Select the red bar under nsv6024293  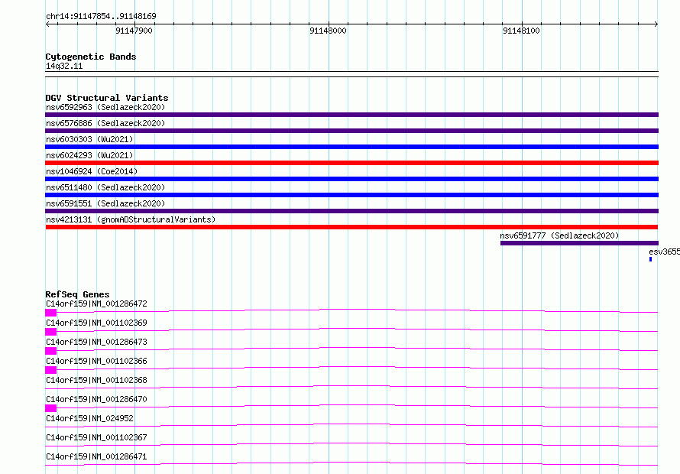[351, 163]
